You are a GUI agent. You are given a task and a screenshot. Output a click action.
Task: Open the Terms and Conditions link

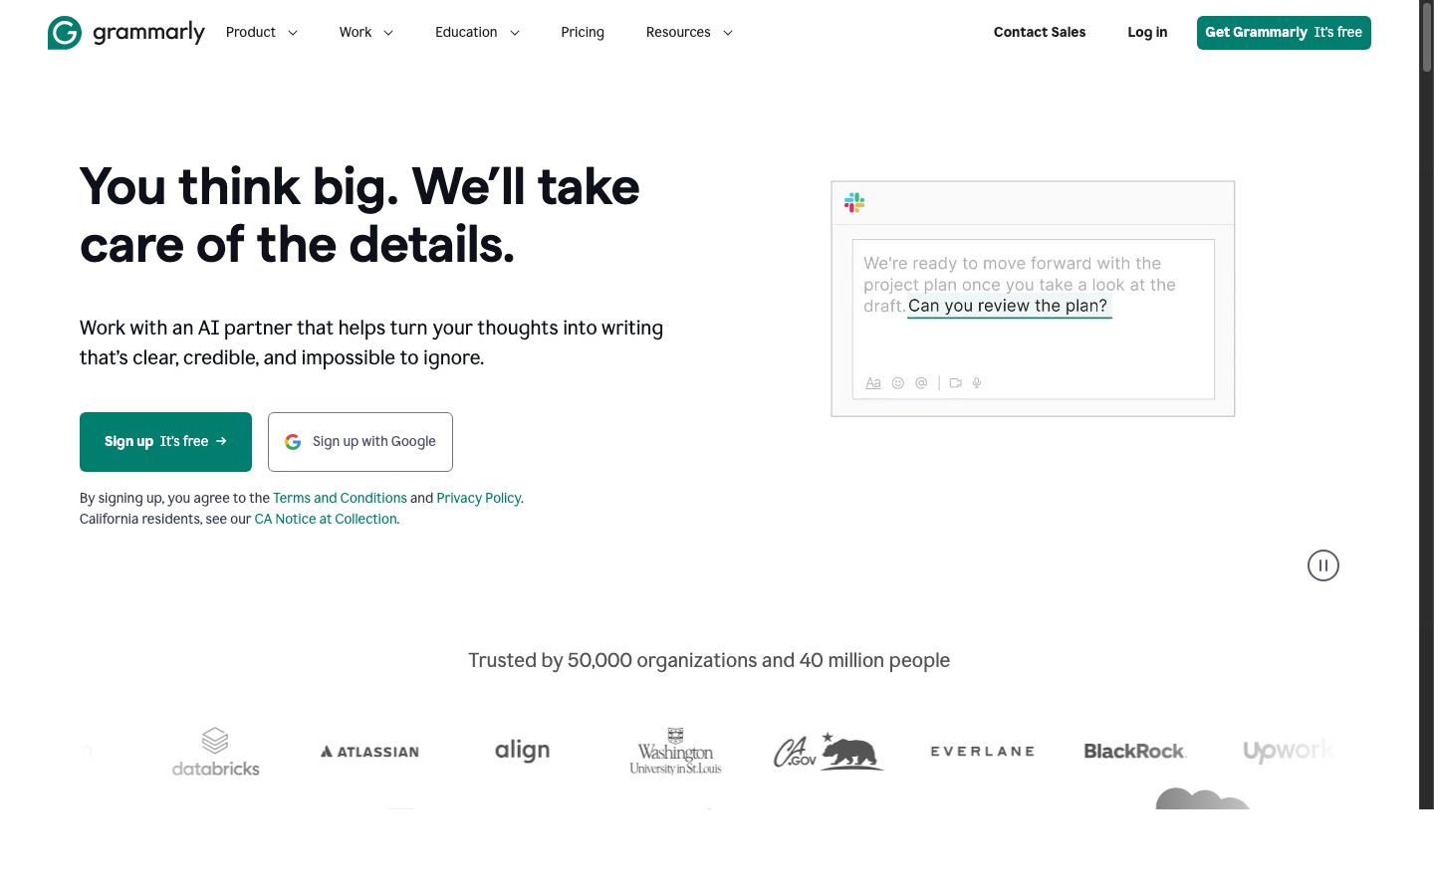[340, 498]
